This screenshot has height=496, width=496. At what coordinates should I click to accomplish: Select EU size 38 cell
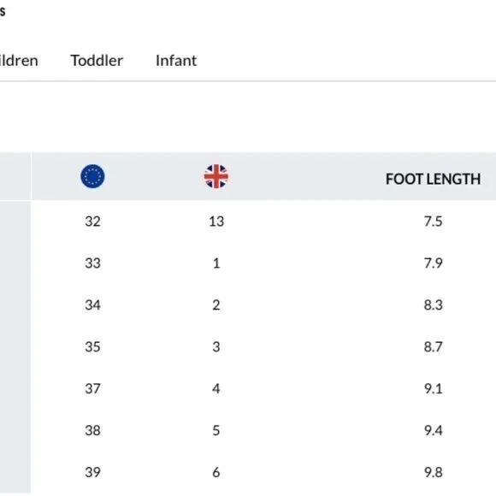92,430
